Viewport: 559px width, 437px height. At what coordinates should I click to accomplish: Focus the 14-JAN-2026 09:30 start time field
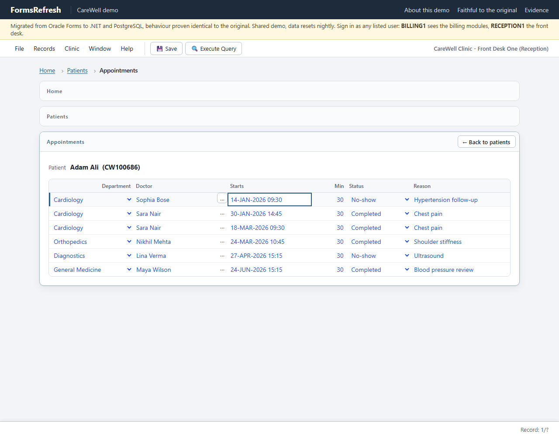pyautogui.click(x=269, y=200)
